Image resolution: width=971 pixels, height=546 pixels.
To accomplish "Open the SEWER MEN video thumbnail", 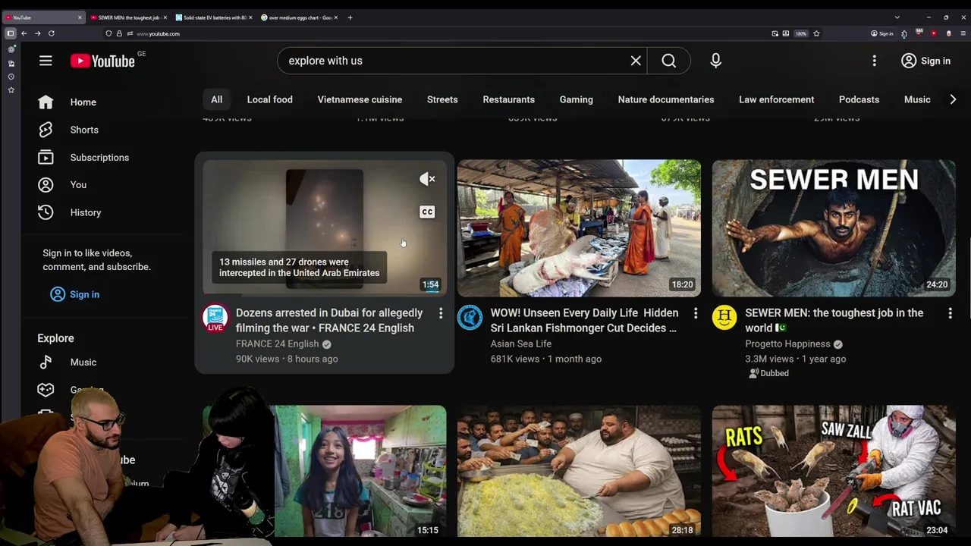I will click(x=834, y=227).
